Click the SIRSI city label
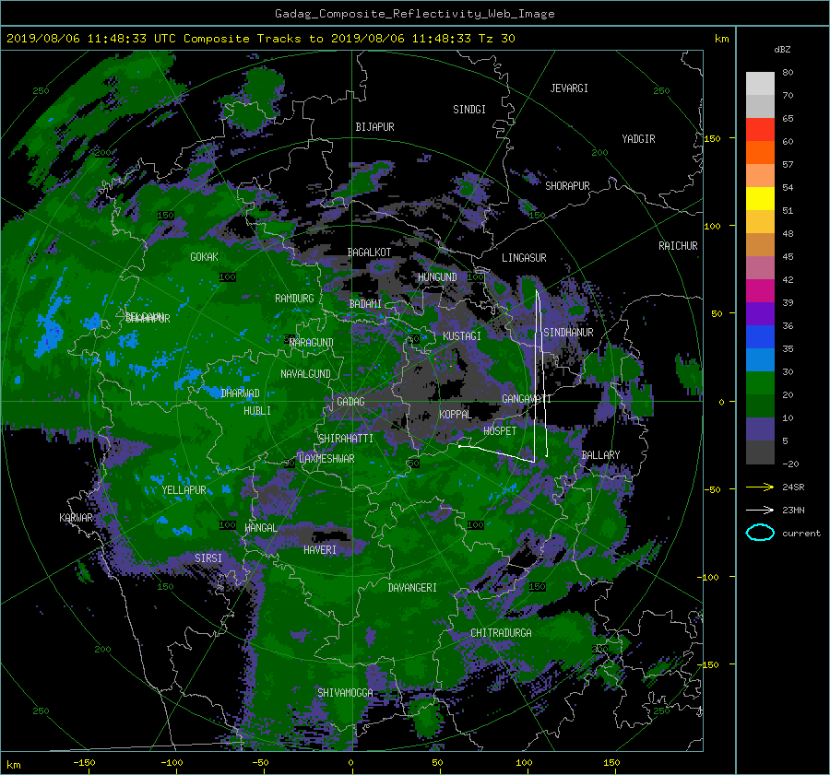Viewport: 830px width, 775px height. [x=208, y=558]
